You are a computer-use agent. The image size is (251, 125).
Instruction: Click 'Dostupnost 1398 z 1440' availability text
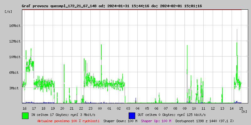pos(205,121)
